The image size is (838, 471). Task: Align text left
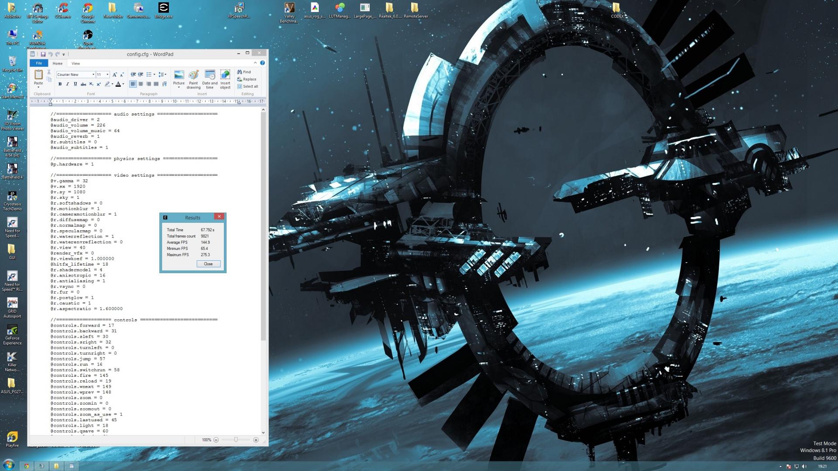tap(133, 84)
